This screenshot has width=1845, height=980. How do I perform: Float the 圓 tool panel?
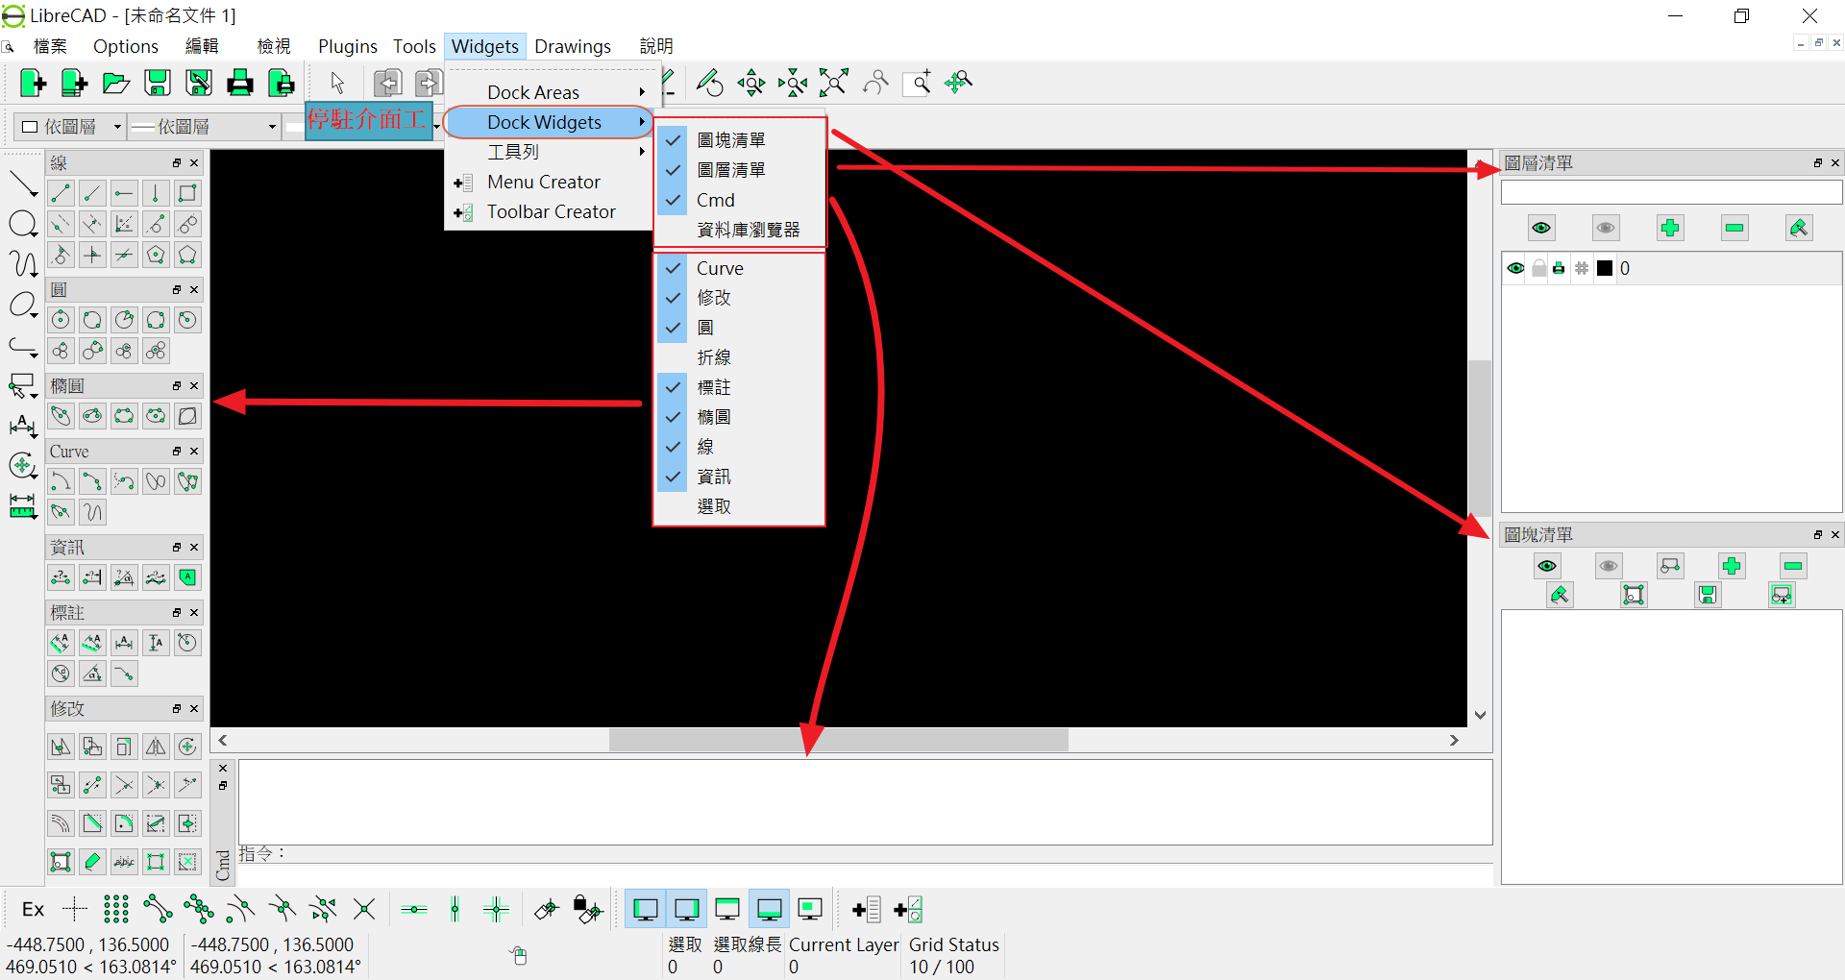click(177, 290)
